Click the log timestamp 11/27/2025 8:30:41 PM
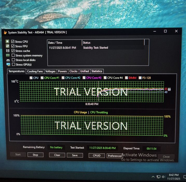186x182 pixels. point(63,48)
